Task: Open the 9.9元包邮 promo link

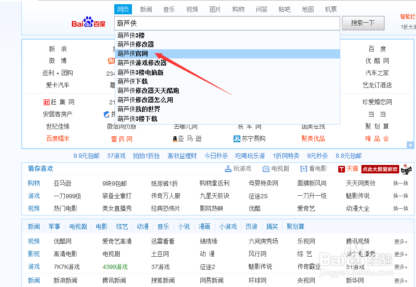Action: tap(87, 156)
